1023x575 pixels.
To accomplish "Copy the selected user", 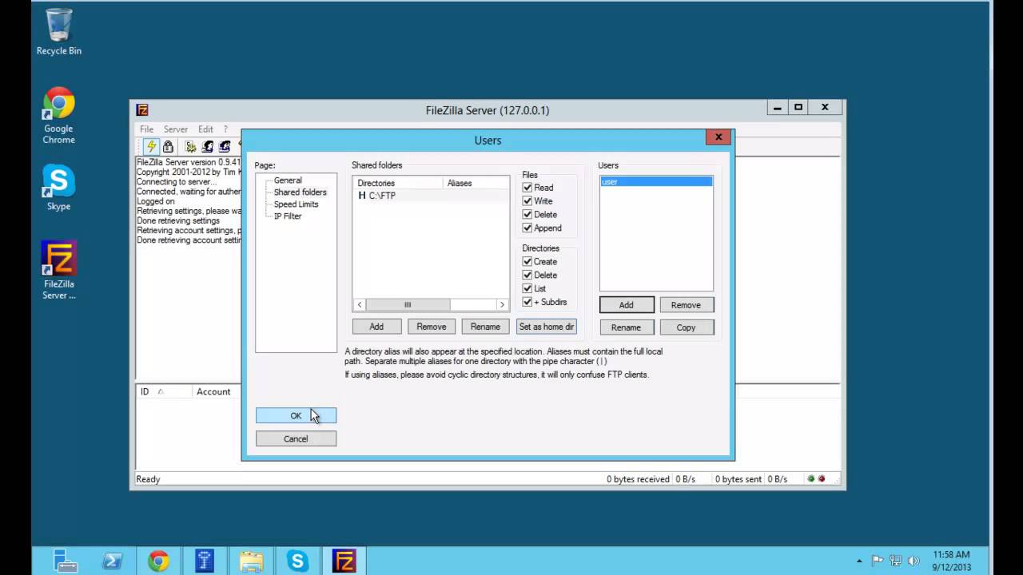I will tap(686, 327).
